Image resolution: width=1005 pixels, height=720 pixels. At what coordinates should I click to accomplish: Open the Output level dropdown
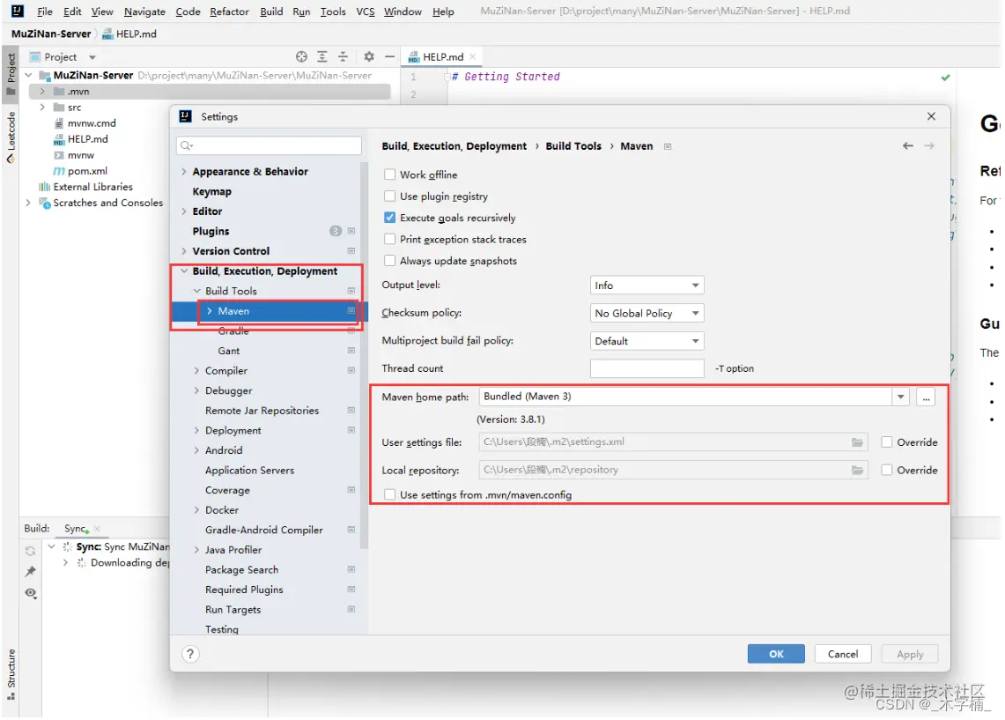point(647,286)
